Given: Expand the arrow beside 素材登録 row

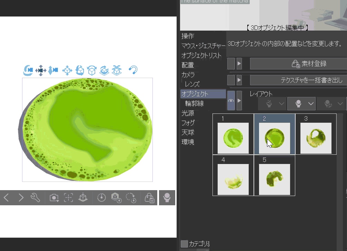Looking at the screenshot, I should pos(239,64).
